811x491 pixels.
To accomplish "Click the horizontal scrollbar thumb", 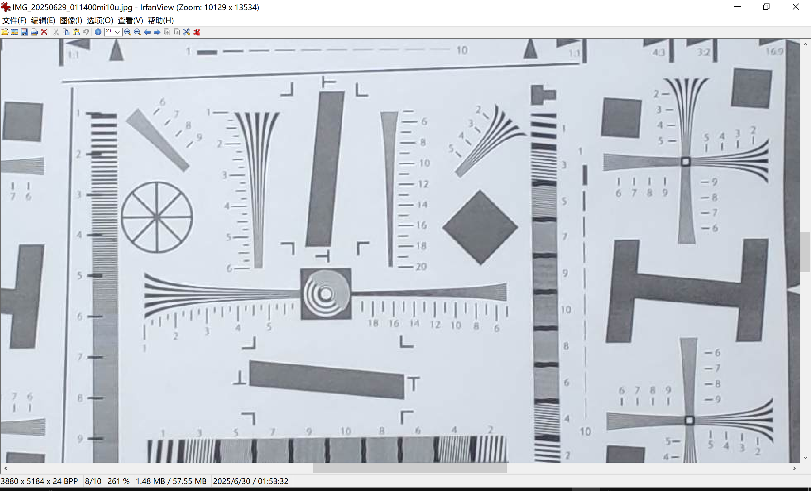I will [x=409, y=468].
